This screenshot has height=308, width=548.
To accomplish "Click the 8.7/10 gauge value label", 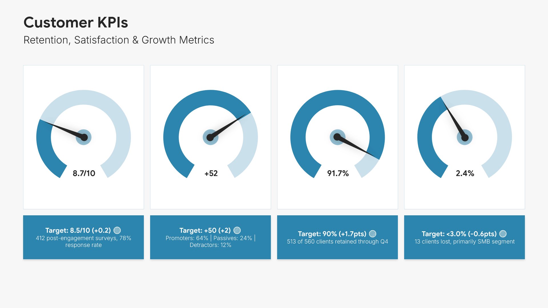I will click(x=84, y=173).
